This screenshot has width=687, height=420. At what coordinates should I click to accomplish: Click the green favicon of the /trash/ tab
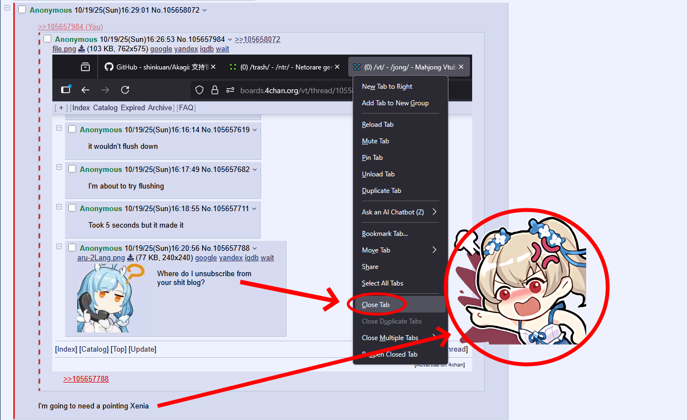233,67
